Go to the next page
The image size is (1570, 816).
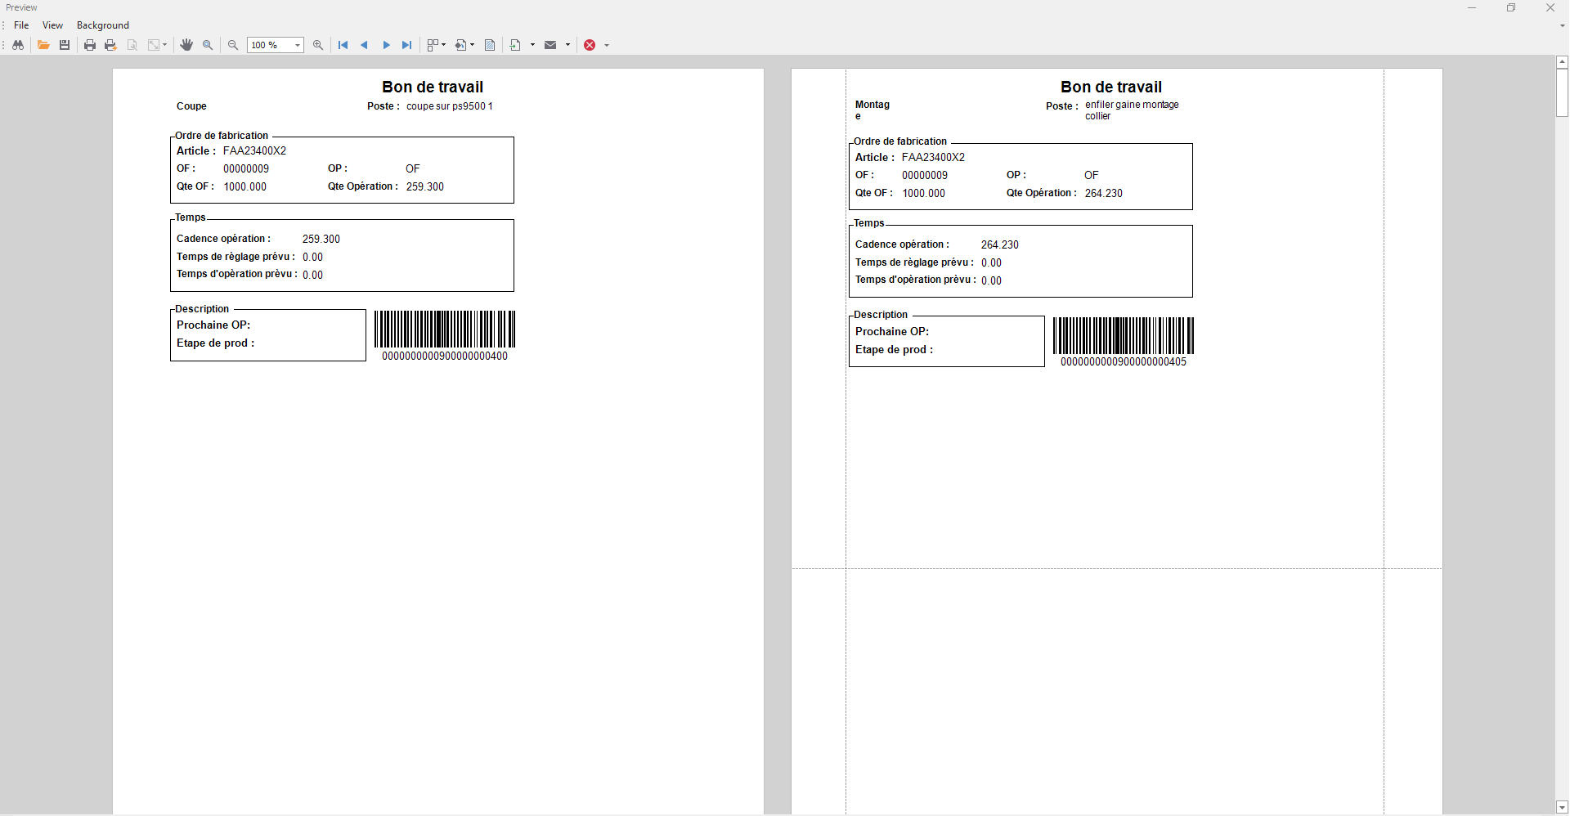tap(386, 45)
